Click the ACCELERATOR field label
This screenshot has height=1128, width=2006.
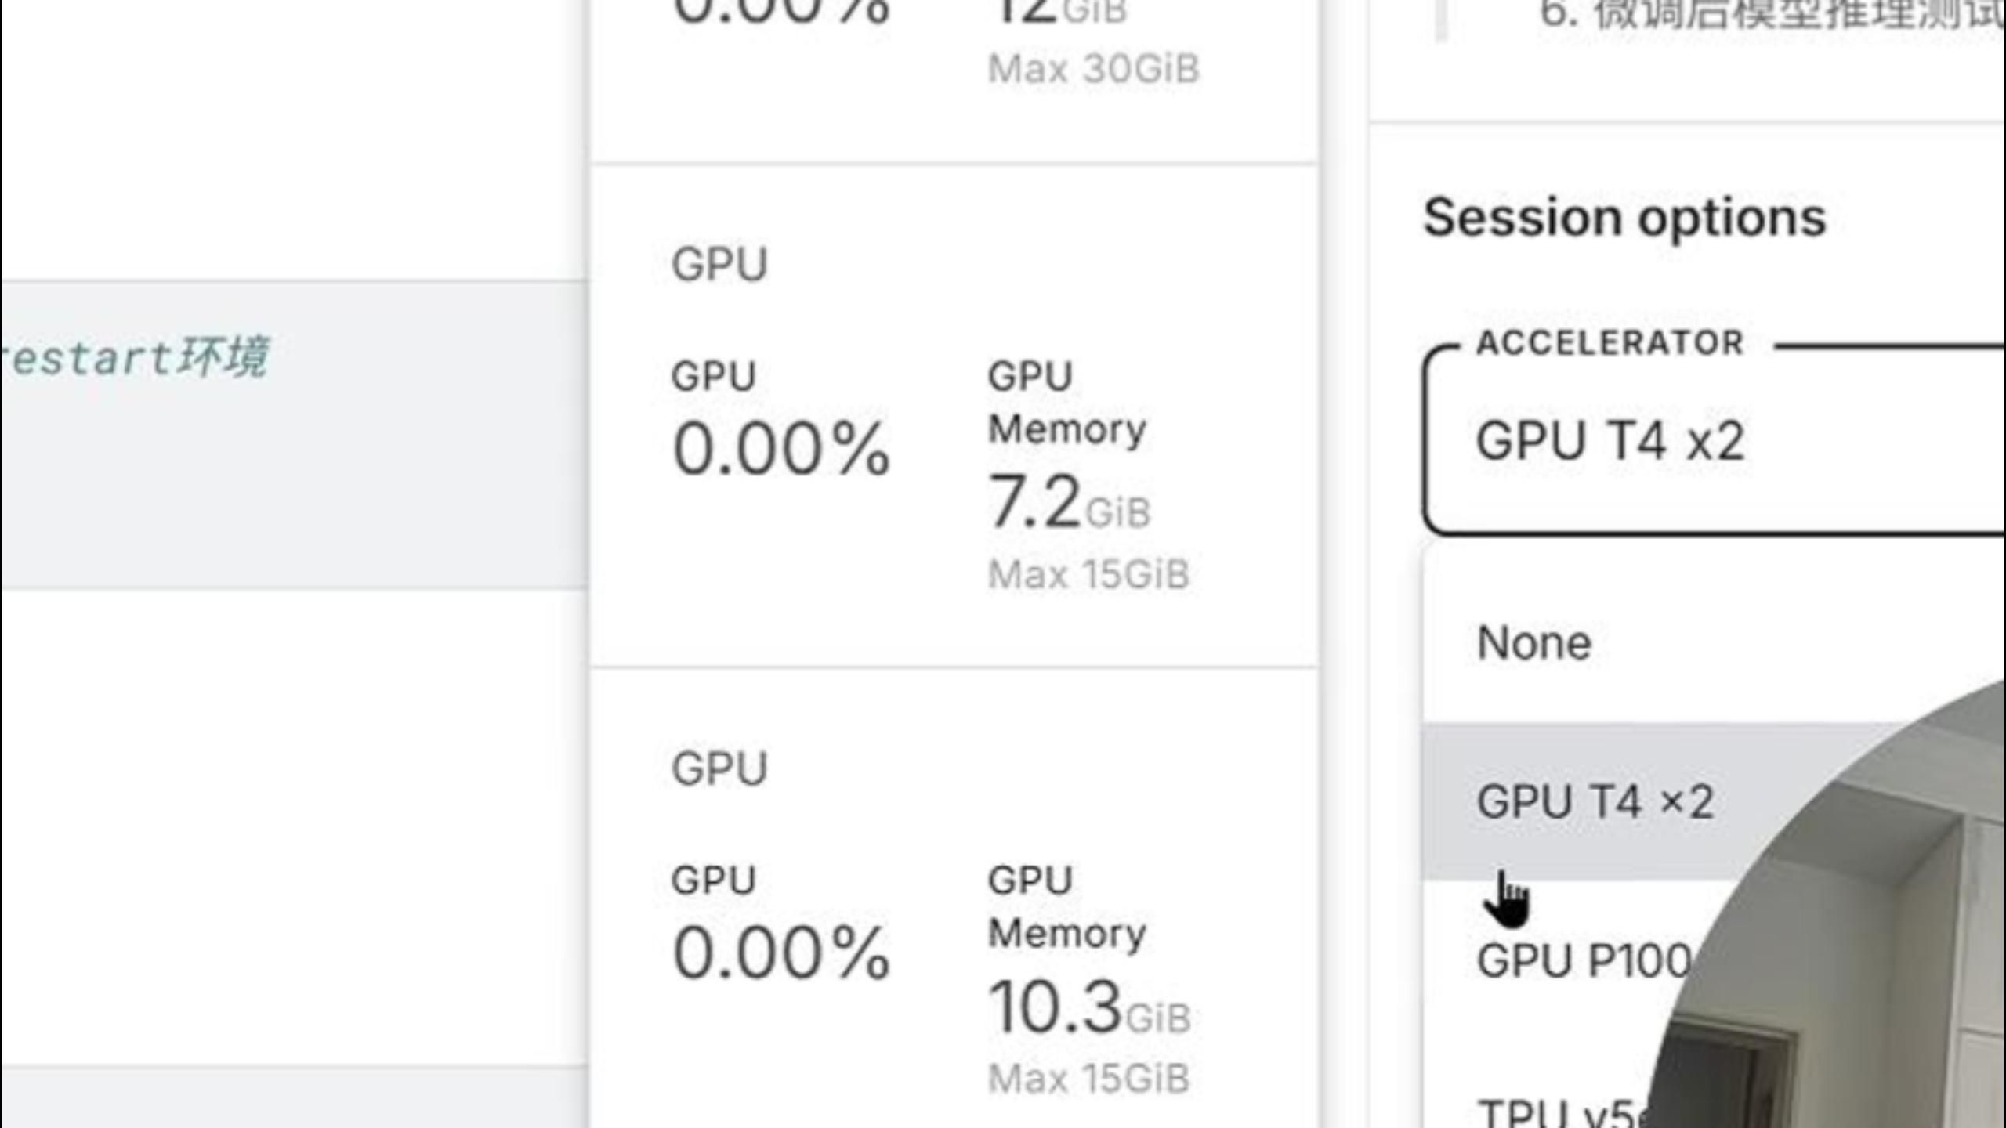coord(1610,343)
